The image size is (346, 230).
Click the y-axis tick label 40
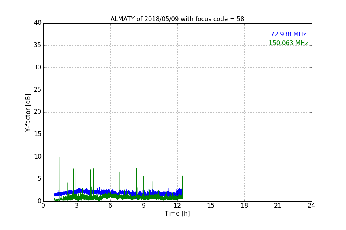[38, 23]
